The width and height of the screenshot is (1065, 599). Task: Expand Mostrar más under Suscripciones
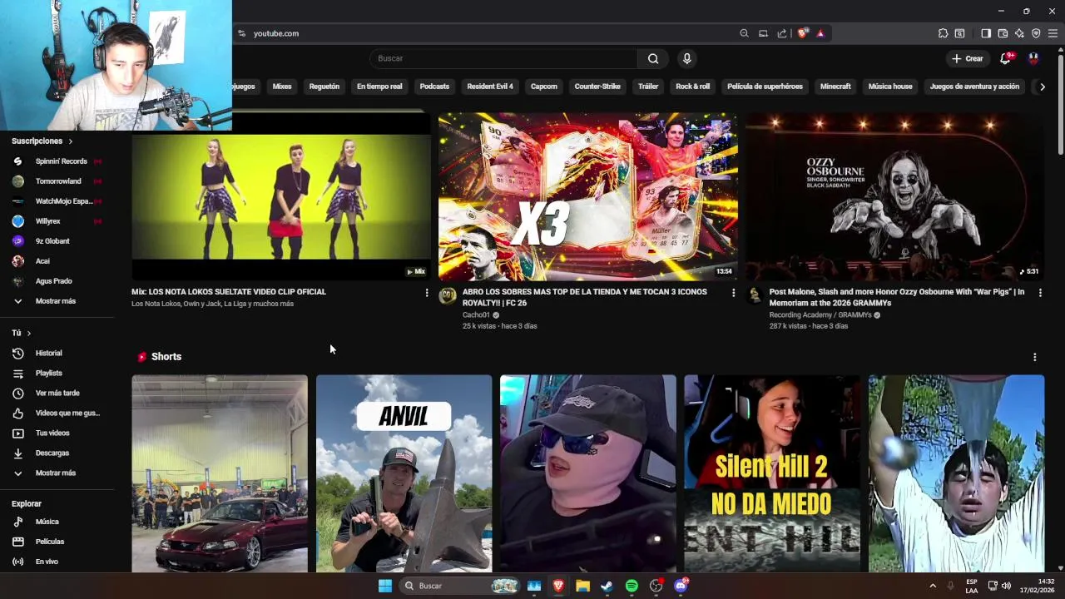point(55,301)
